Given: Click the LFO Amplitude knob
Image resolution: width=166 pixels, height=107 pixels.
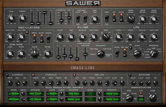Looking at the screenshot, I should 154,37.
